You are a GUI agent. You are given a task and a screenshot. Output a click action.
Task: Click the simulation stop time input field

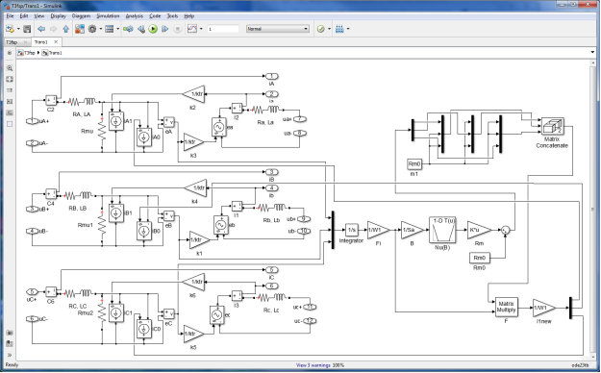pos(223,29)
